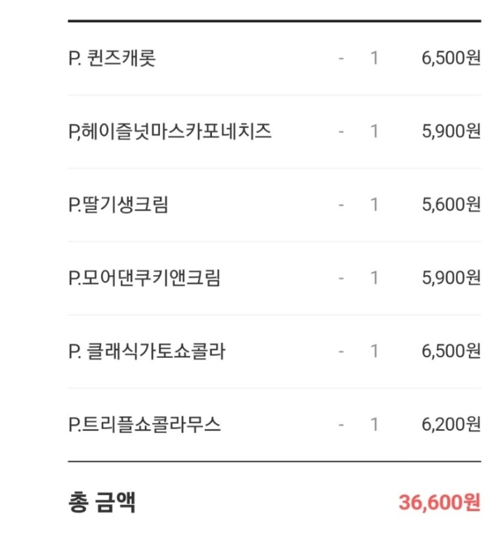Screen dimensions: 503x534
Task: Open the P.트리플쇼콜라무스 item
Action: pyautogui.click(x=144, y=425)
